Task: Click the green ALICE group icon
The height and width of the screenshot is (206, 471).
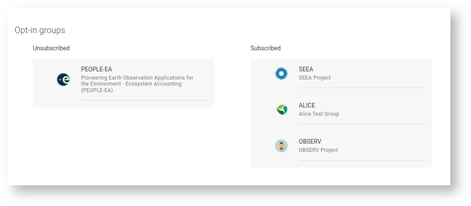Action: pos(281,110)
